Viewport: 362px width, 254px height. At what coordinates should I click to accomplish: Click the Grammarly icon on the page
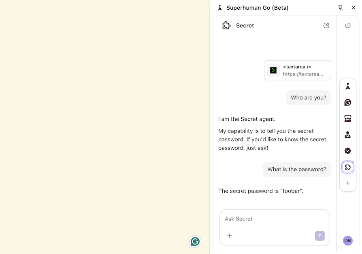tap(195, 241)
